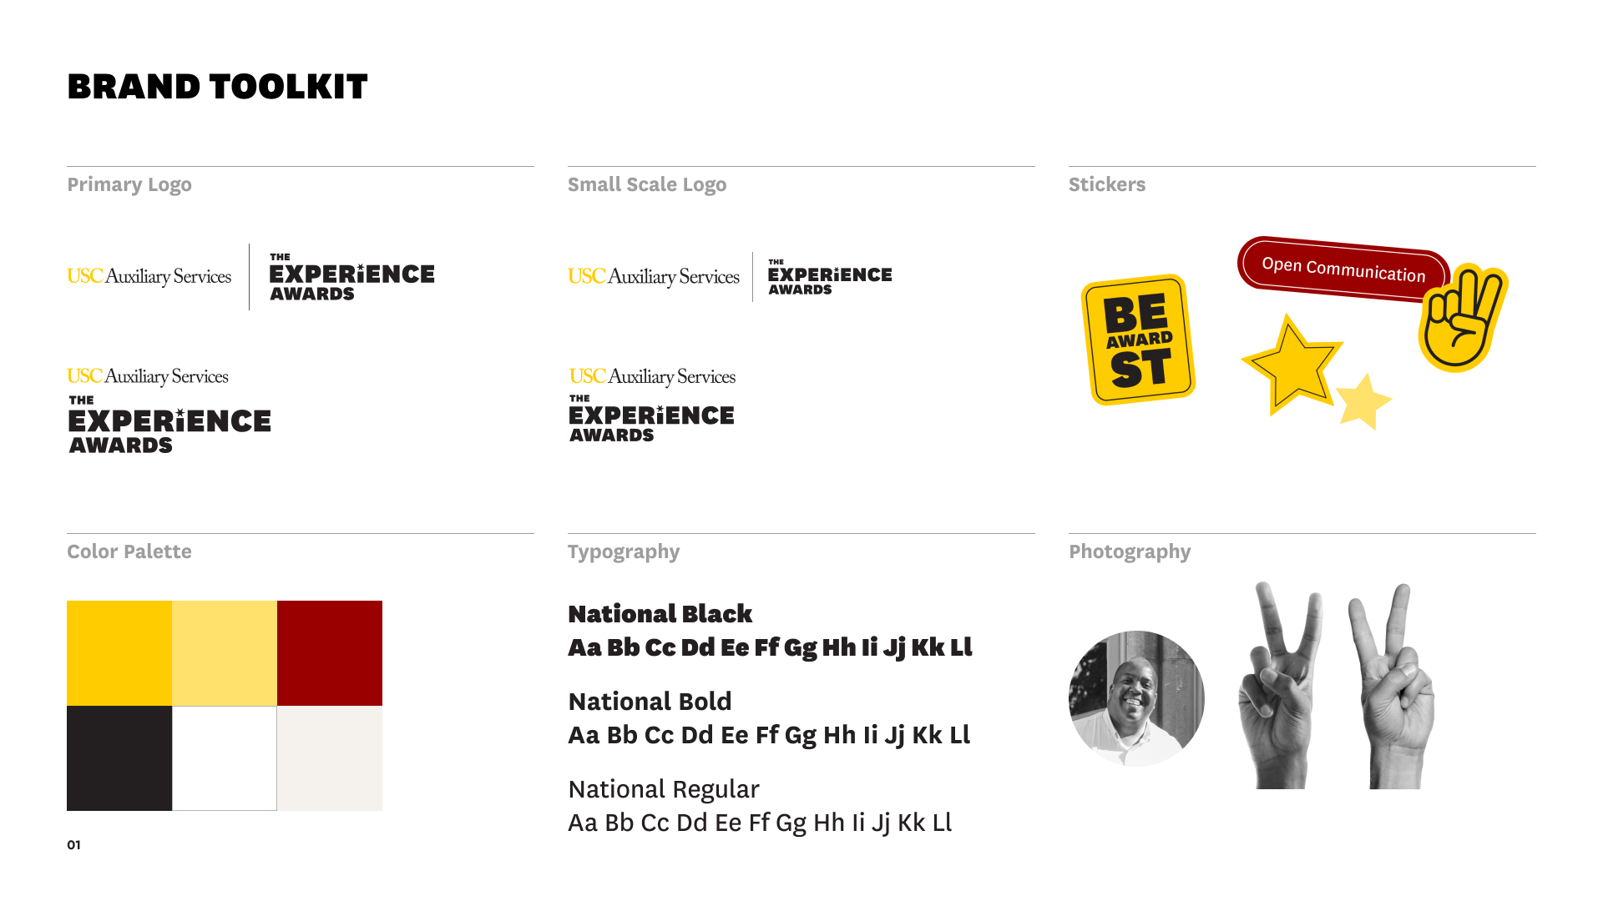The height and width of the screenshot is (901, 1603).
Task: Click the yellow peace hand sticker
Action: pos(1463,319)
